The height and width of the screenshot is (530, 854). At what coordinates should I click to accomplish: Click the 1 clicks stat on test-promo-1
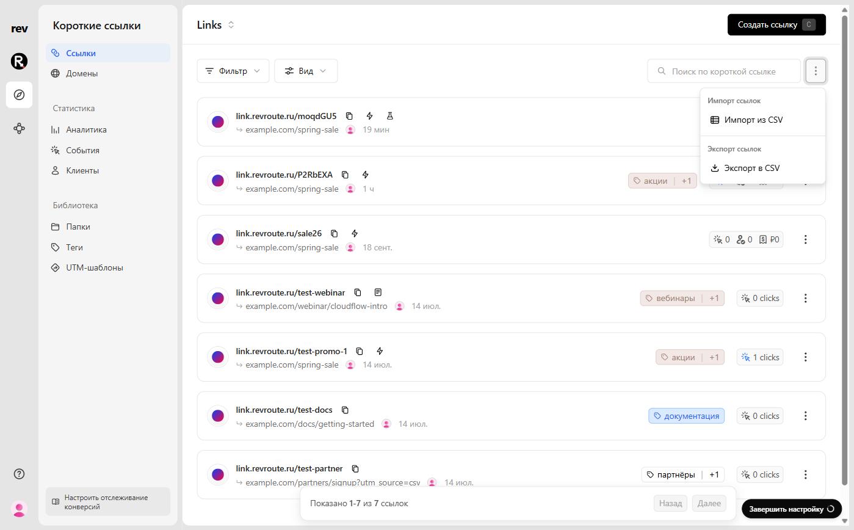coord(760,357)
